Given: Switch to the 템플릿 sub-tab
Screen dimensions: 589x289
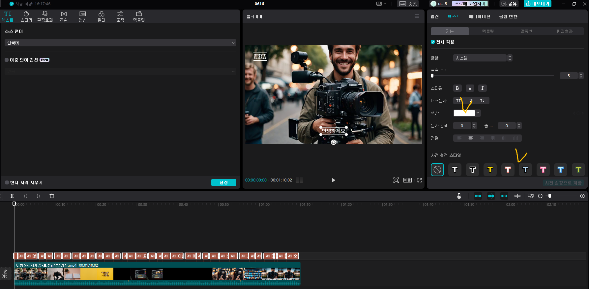Looking at the screenshot, I should tap(488, 31).
